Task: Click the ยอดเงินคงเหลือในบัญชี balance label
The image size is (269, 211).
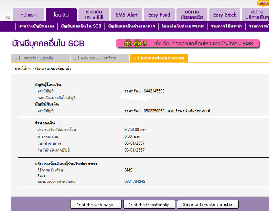Action: pos(57,98)
